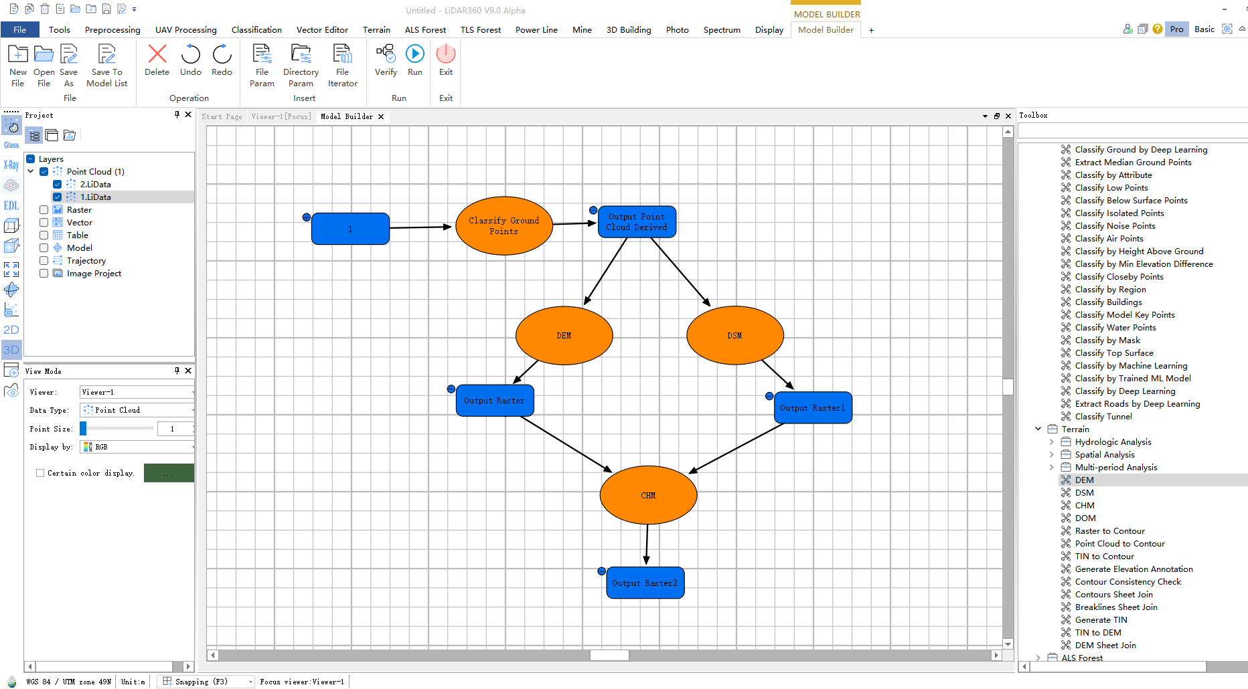
Task: Activate the EDL display mode icon
Action: point(11,206)
